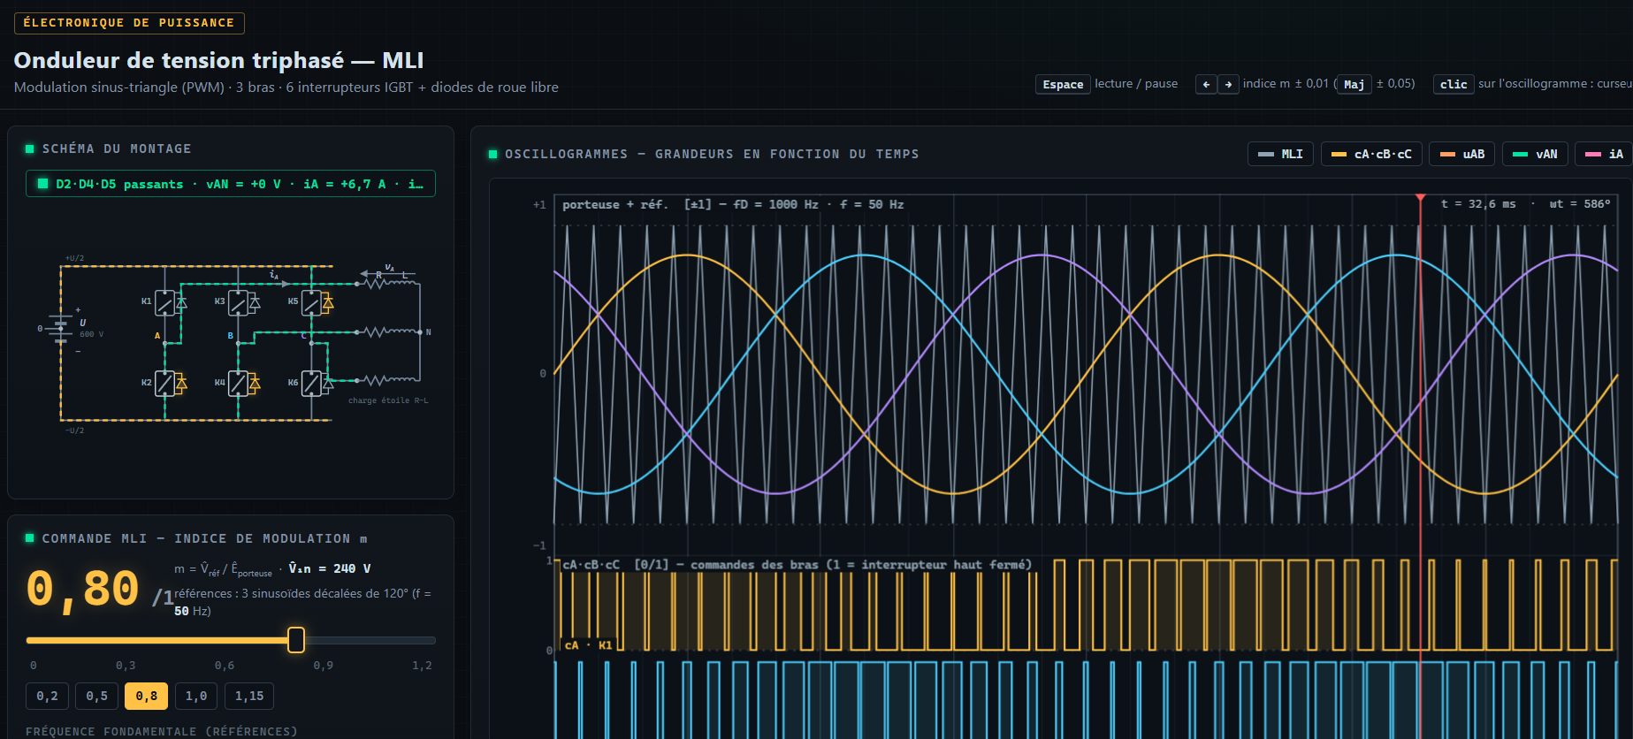Click the K5 switch symbol

311,302
